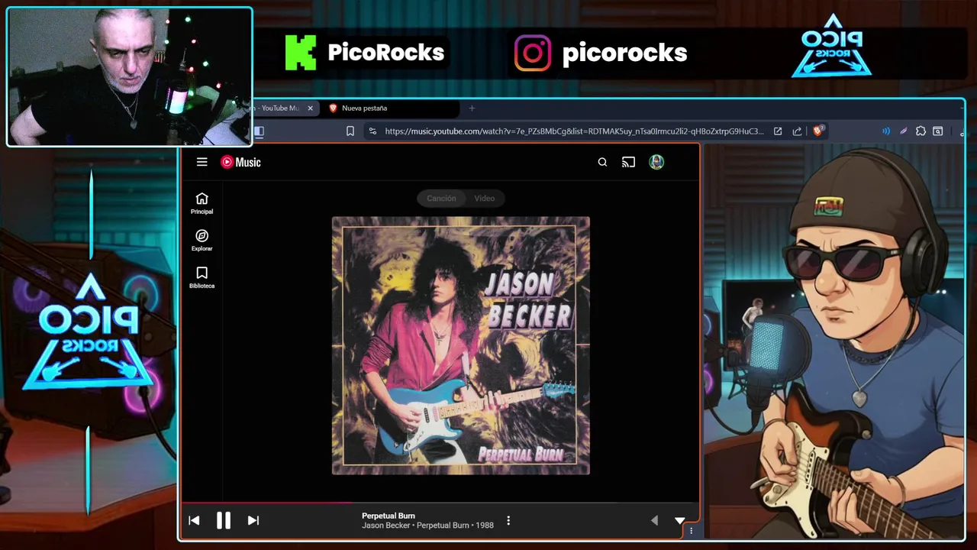The height and width of the screenshot is (550, 977).
Task: Bookmark this page with bookmark icon
Action: (x=350, y=131)
